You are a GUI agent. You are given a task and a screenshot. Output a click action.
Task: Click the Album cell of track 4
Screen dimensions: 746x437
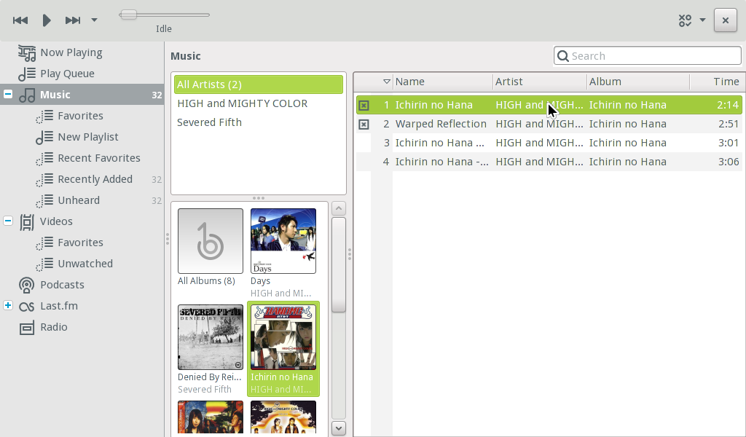click(627, 162)
